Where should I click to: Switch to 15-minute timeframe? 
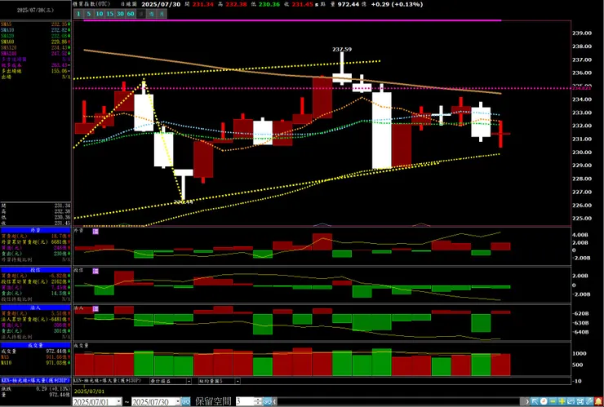click(110, 14)
